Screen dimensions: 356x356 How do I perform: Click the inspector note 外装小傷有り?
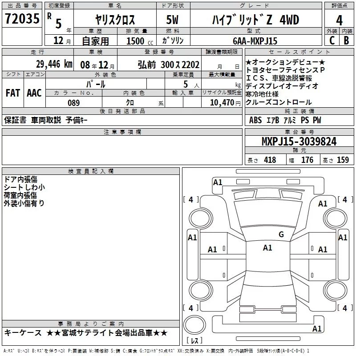24,203
